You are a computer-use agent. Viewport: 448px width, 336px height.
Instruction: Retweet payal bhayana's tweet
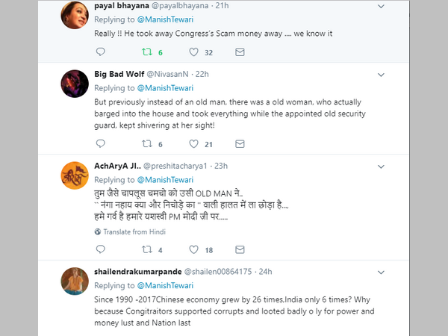(x=147, y=52)
